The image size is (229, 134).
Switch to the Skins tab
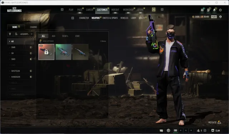(x=16, y=27)
